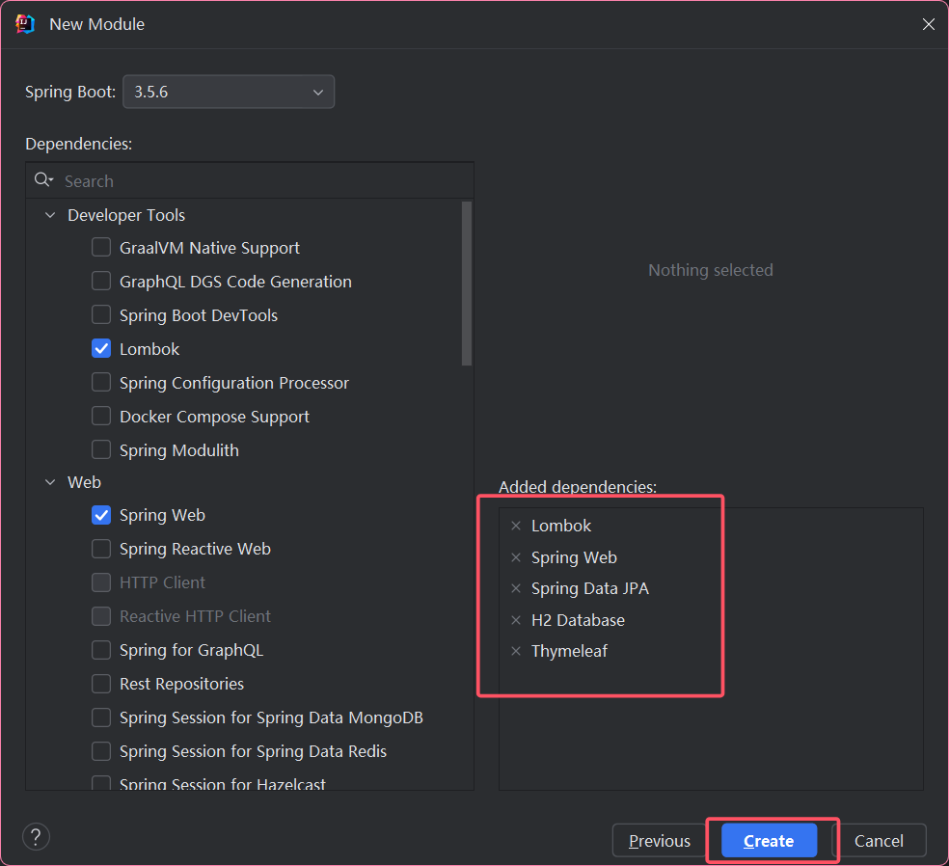Click the IntelliJ IDEA logo icon

(x=25, y=24)
